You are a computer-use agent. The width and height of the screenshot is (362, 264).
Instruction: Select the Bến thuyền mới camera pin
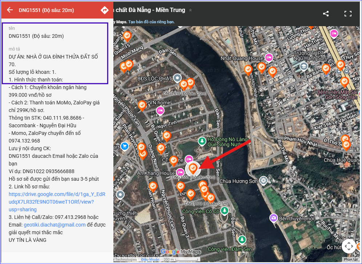[274, 217]
